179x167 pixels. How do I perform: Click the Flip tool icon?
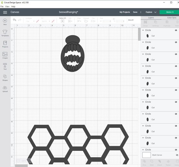(93, 21)
